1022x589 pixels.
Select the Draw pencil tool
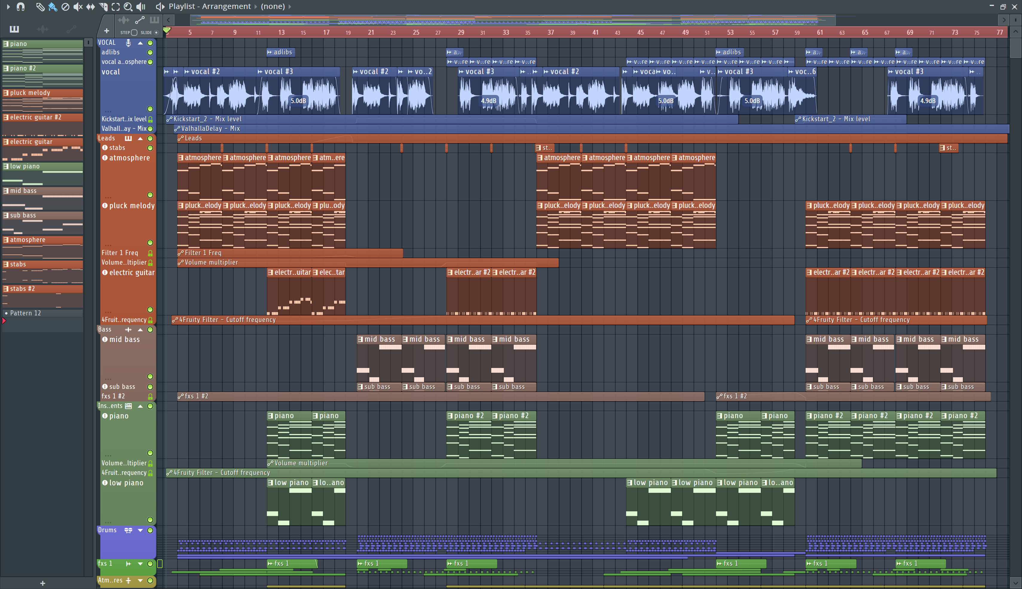click(40, 7)
